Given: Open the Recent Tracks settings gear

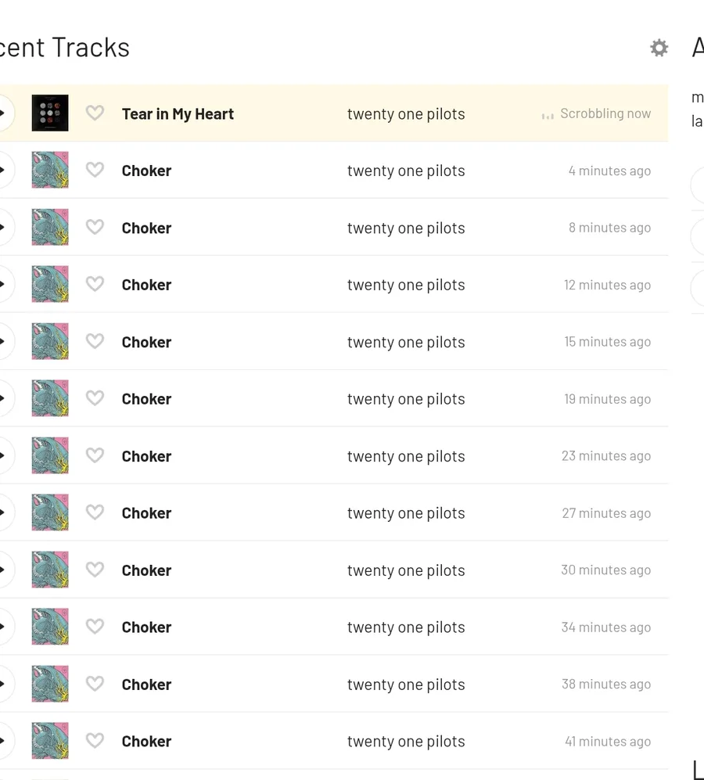Looking at the screenshot, I should [x=659, y=48].
